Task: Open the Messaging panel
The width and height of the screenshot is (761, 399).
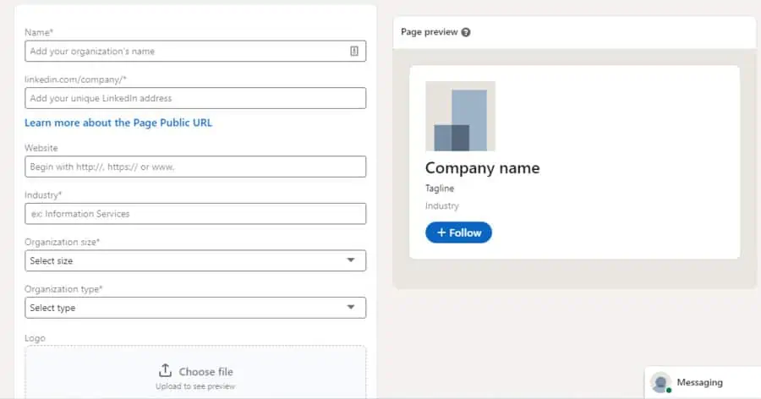Action: tap(699, 383)
